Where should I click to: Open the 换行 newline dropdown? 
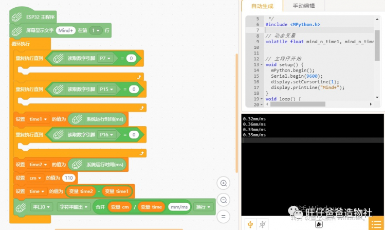click(x=203, y=207)
